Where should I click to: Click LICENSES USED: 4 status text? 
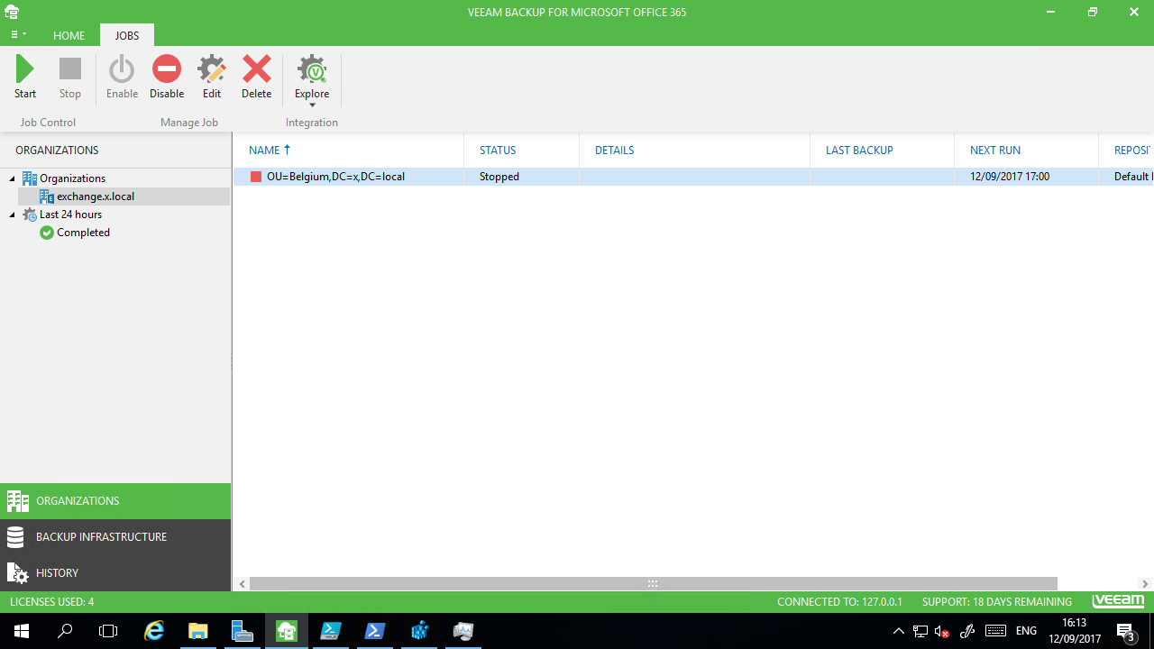(x=52, y=602)
